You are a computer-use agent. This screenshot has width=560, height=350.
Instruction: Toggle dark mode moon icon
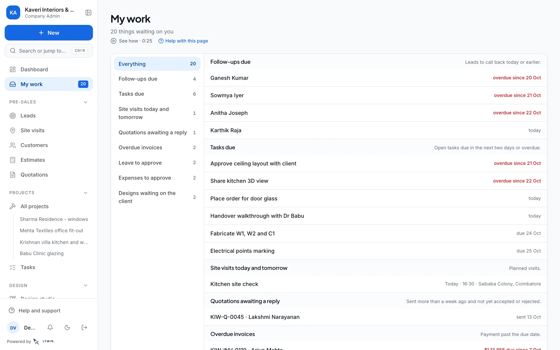point(67,327)
